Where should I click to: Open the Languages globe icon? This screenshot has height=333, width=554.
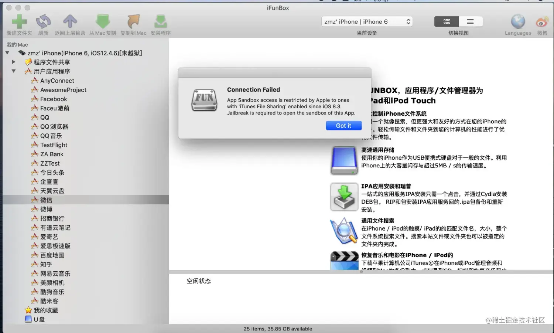point(518,22)
